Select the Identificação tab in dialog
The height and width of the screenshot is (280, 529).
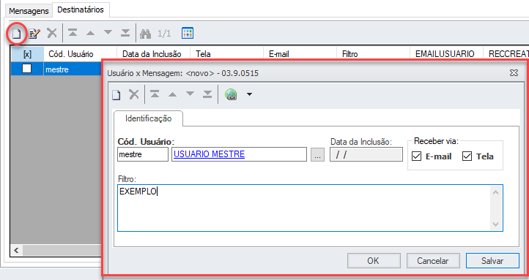[149, 118]
